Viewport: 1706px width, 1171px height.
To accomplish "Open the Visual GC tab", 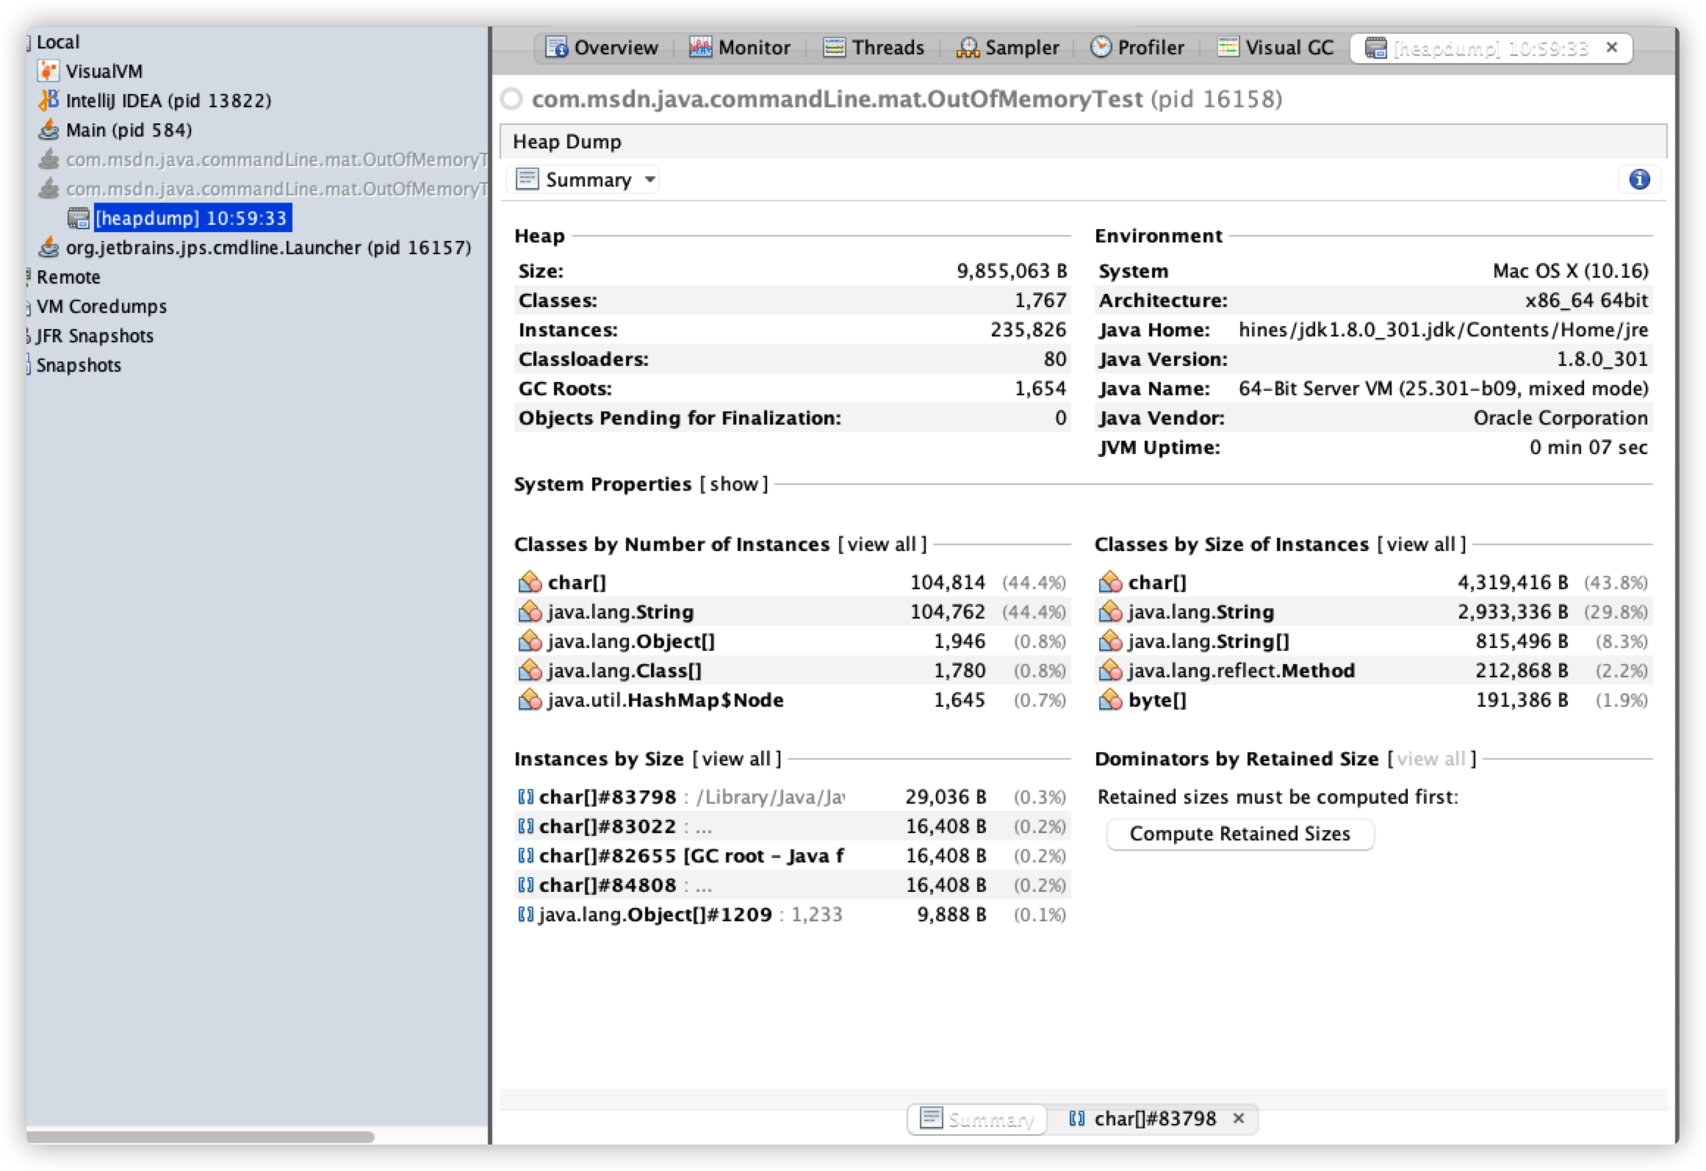I will point(1275,48).
